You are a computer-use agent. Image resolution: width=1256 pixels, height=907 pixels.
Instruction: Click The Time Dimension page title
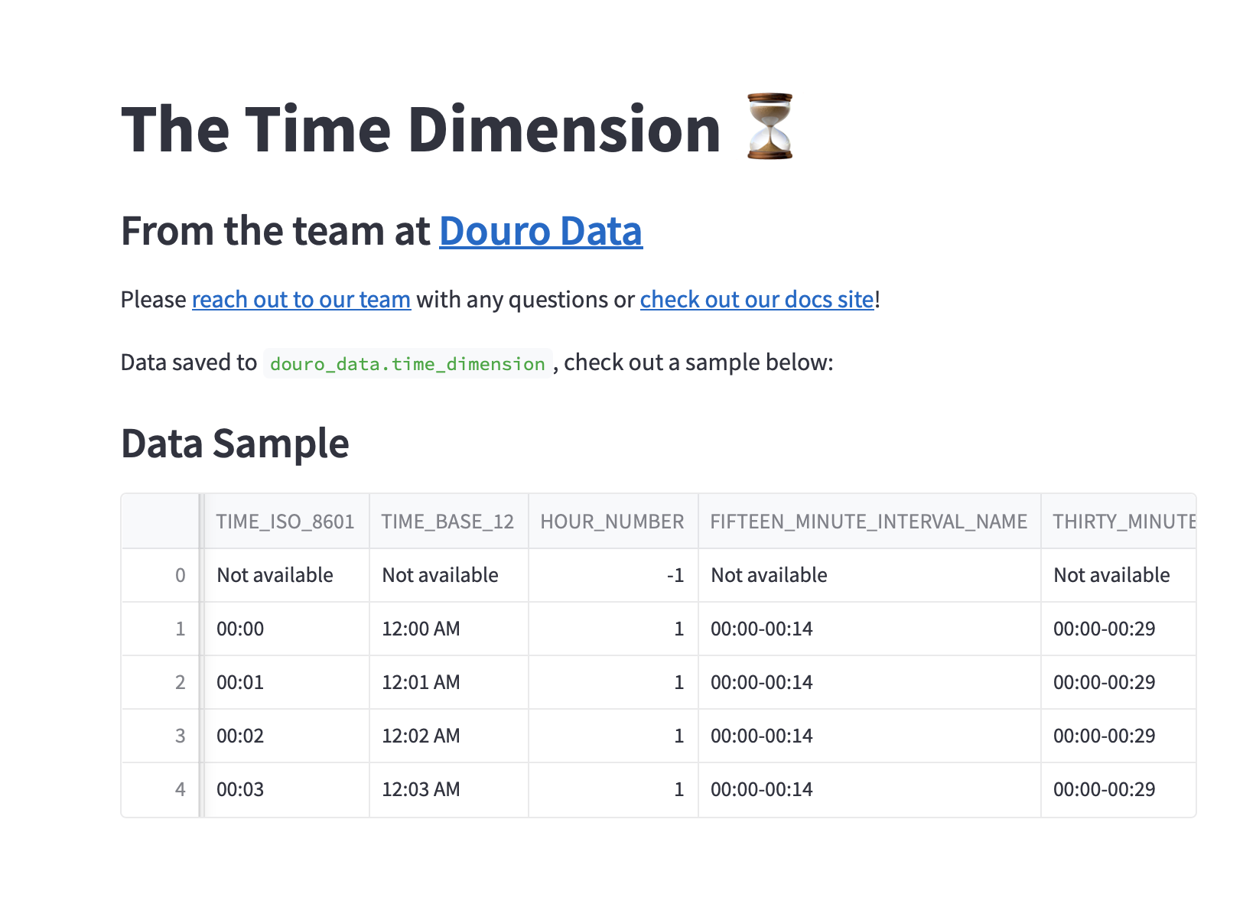[421, 129]
